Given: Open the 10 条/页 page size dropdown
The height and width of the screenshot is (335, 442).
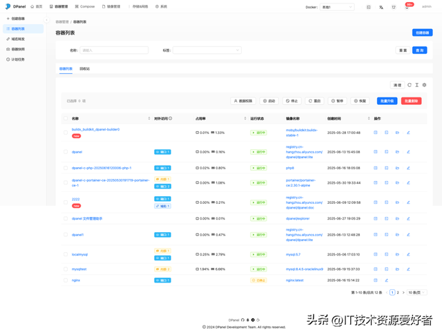Looking at the screenshot, I should pos(416,293).
